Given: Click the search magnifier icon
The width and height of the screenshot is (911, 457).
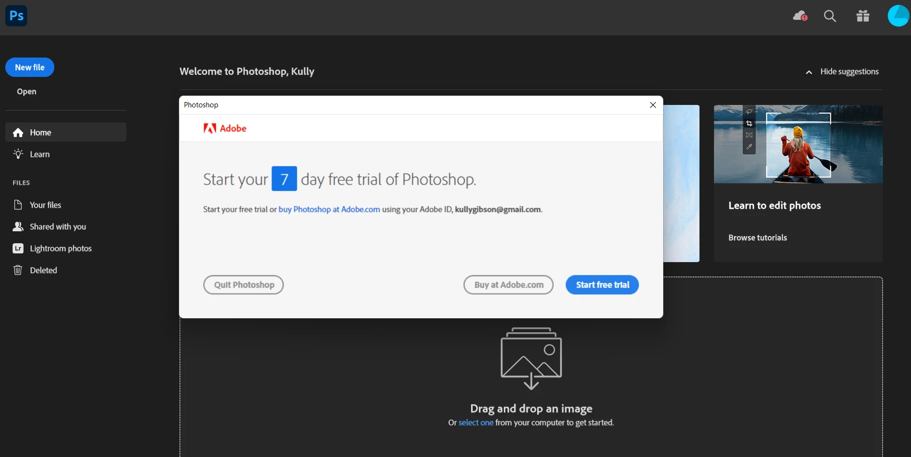Looking at the screenshot, I should click(830, 16).
